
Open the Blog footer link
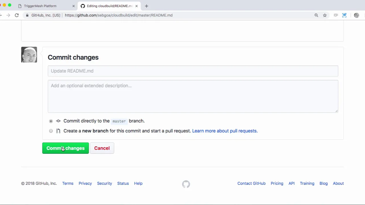324,183
